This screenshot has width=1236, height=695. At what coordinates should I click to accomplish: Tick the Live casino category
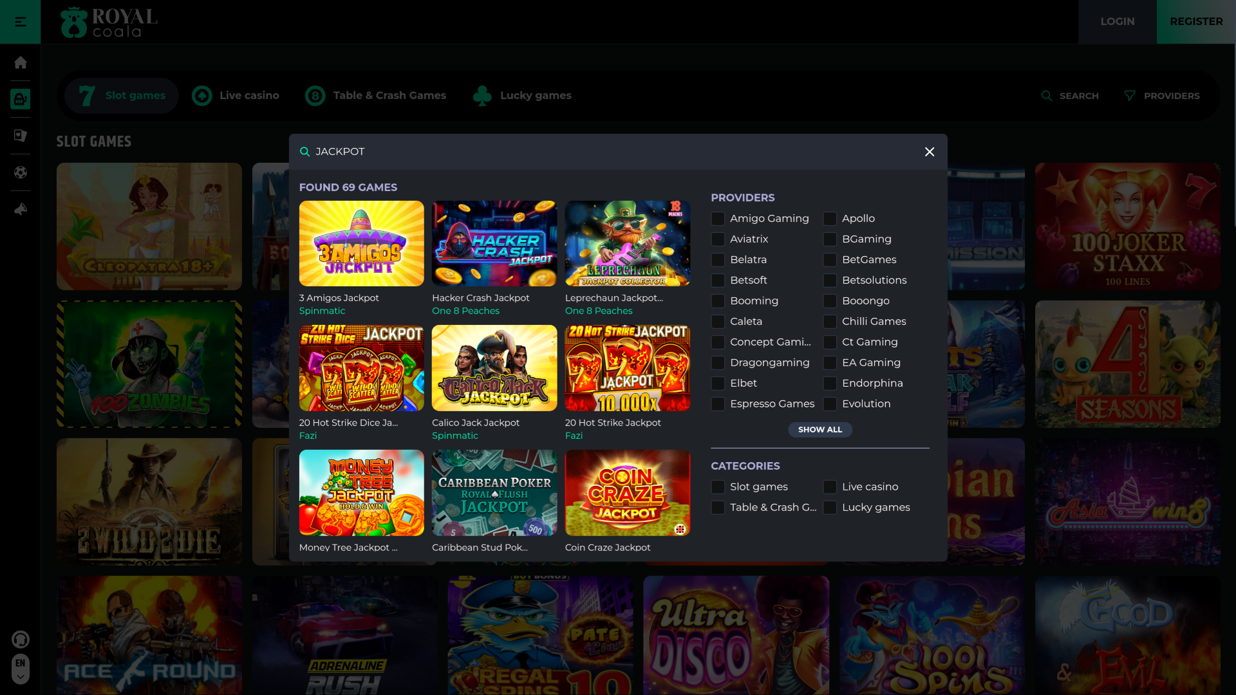[830, 487]
